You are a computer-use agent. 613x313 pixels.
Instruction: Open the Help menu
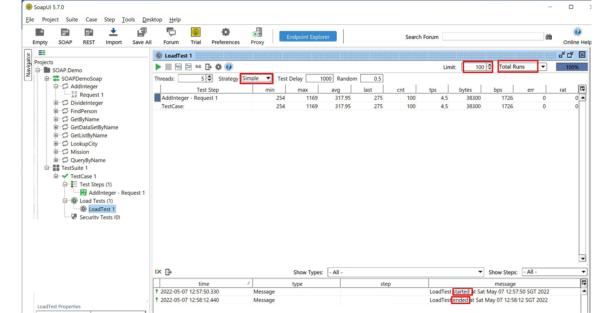175,20
